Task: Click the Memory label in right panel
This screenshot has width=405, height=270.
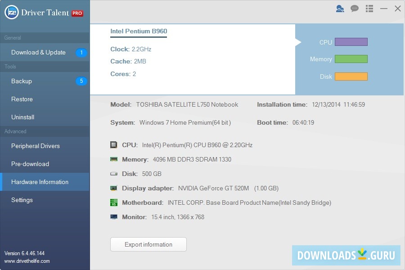Action: tap(321, 59)
